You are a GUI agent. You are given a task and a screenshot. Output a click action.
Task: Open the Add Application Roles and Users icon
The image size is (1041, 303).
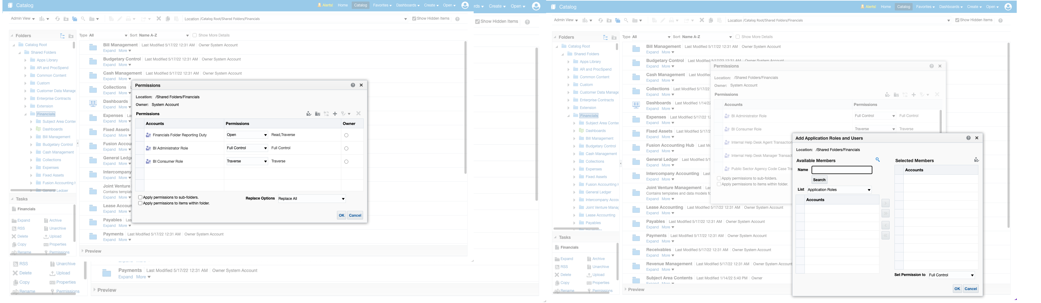(308, 114)
